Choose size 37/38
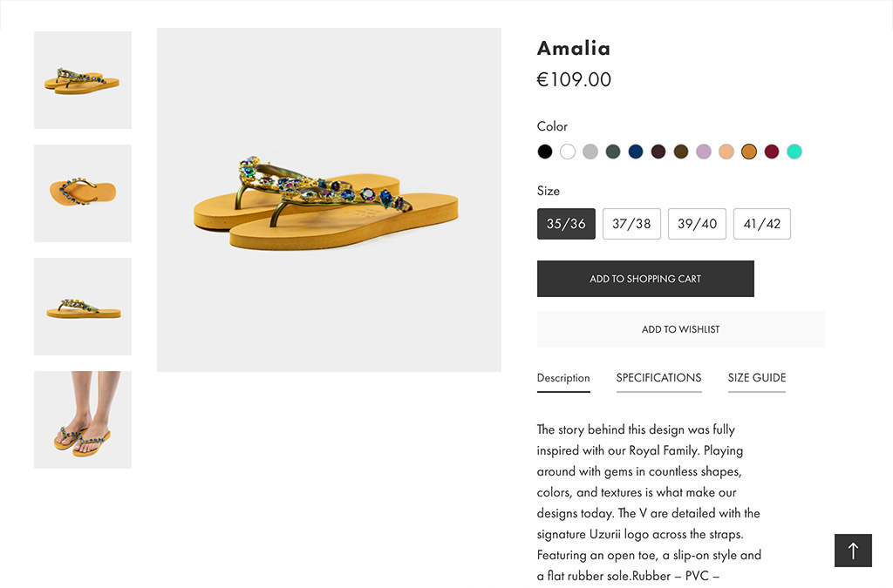This screenshot has width=893, height=588. click(x=631, y=224)
